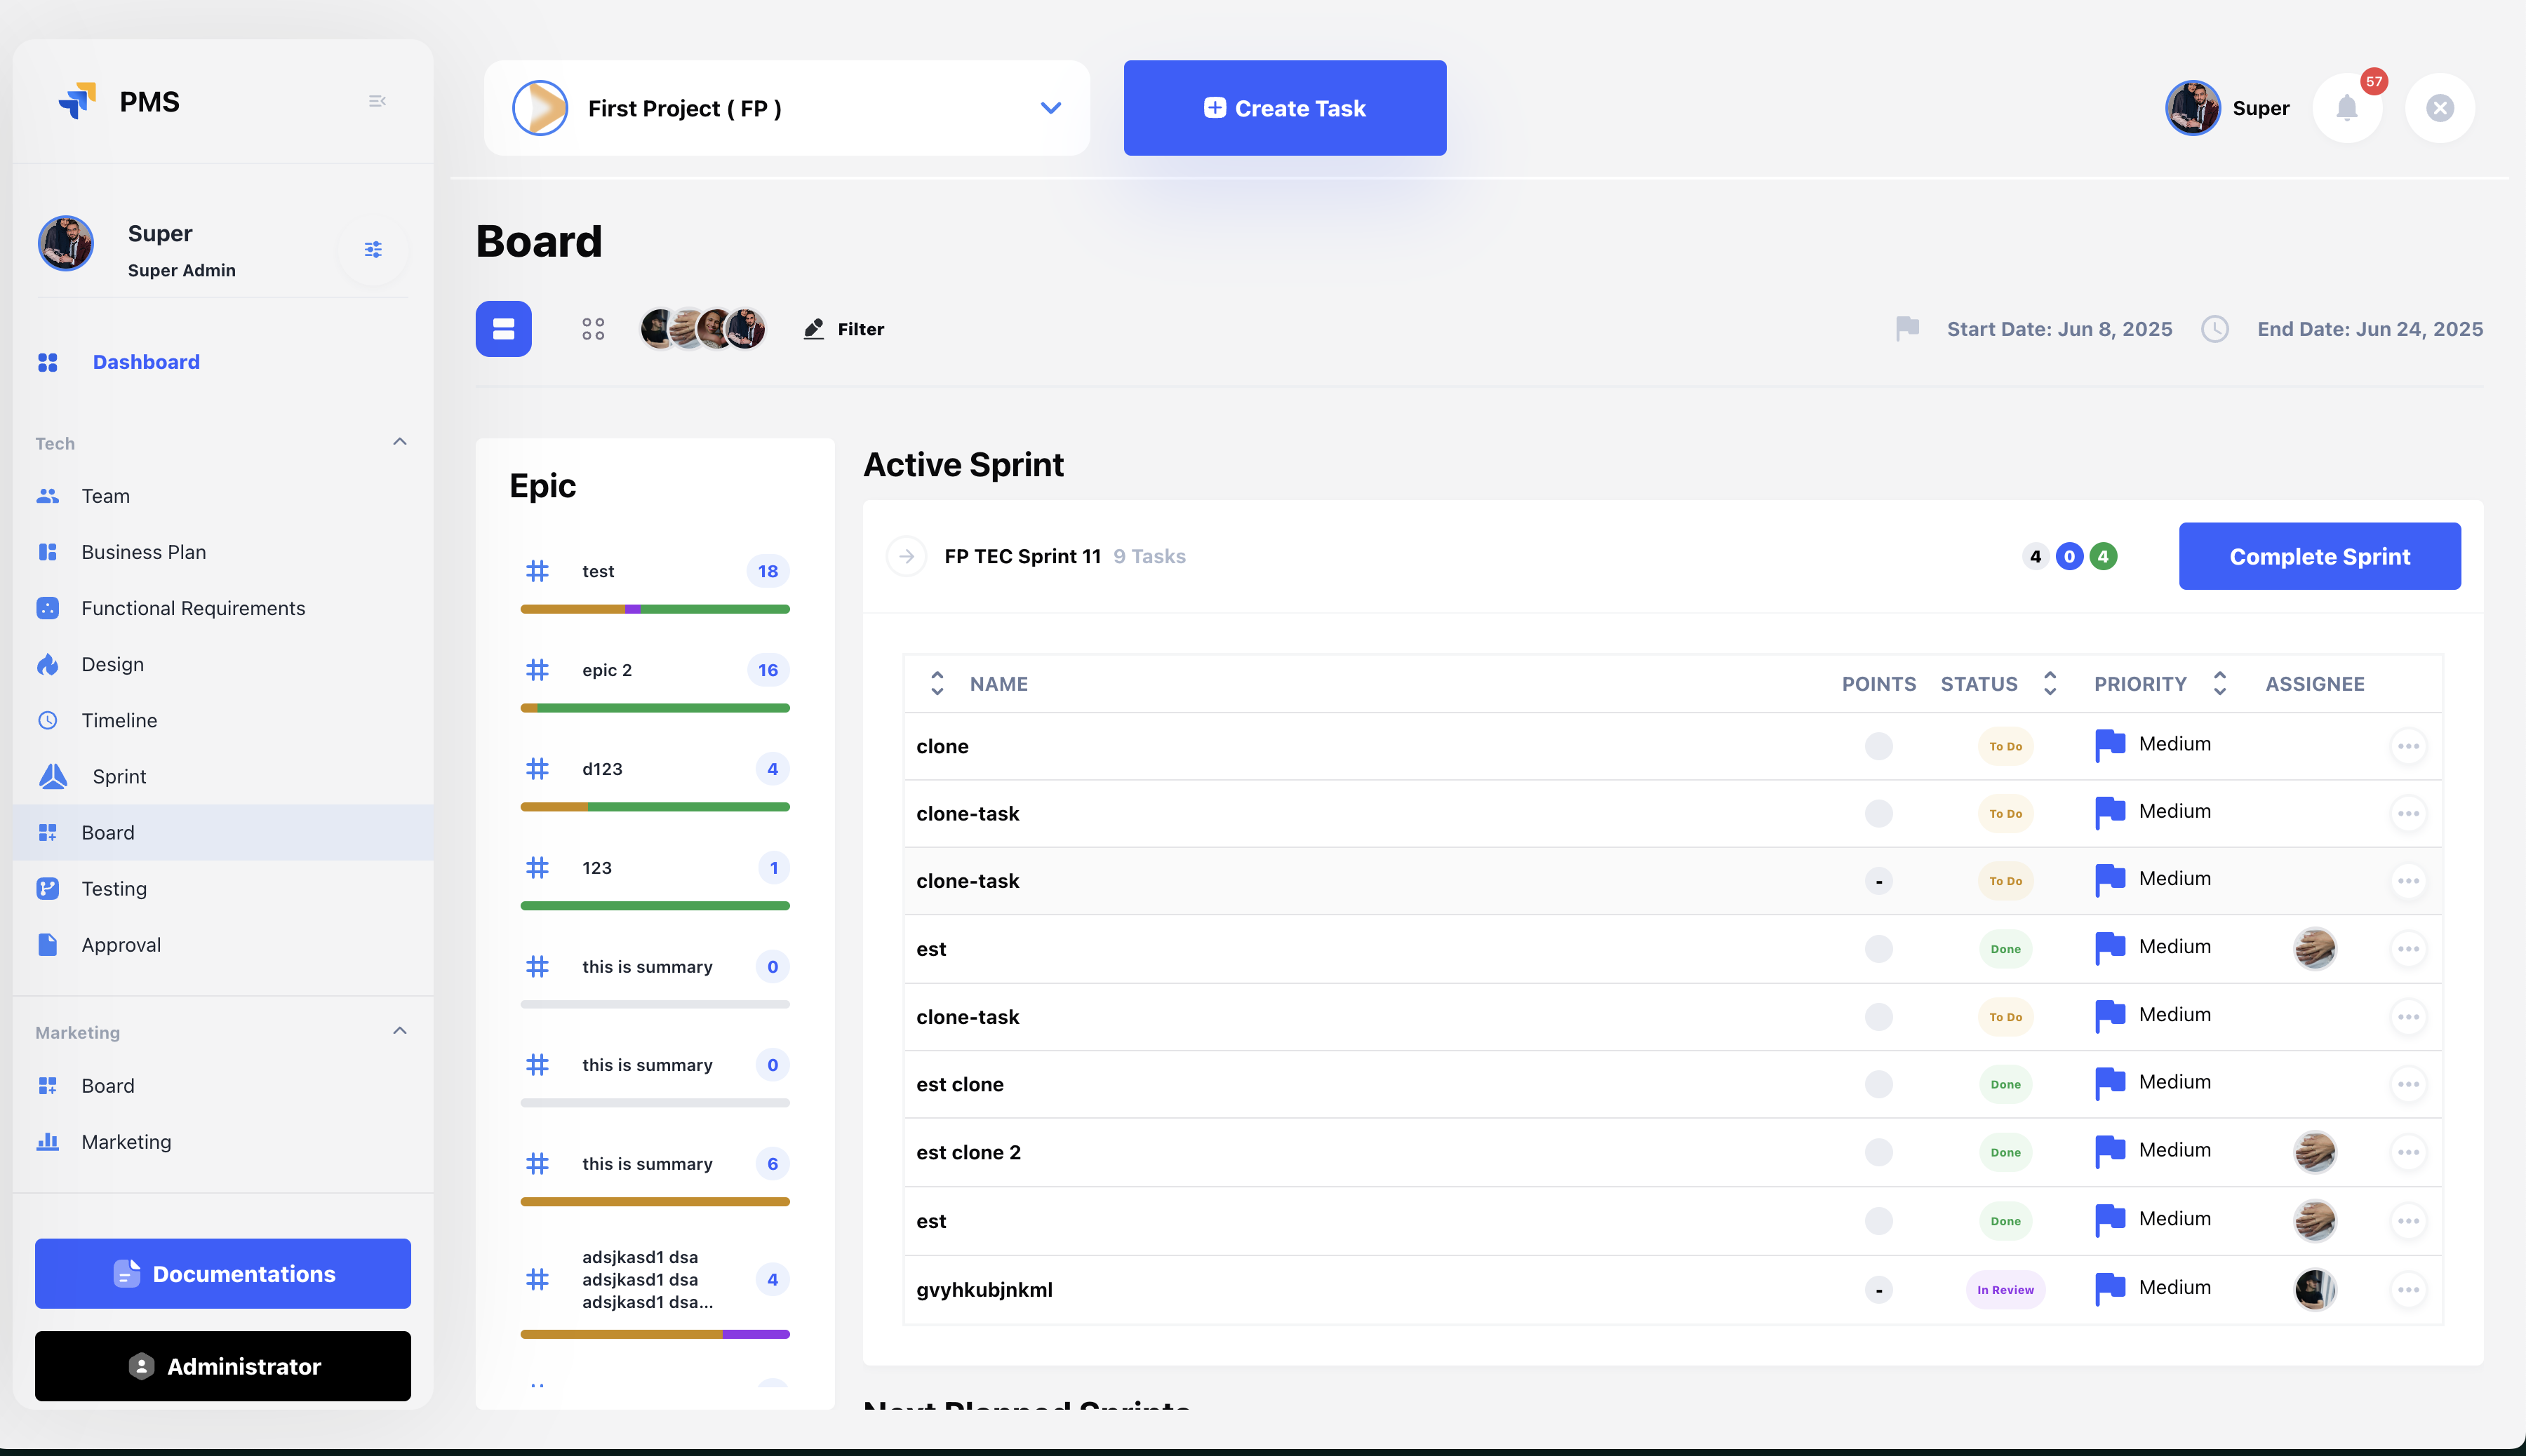Collapse the Marketing section chevron
The image size is (2526, 1456).
pos(400,1031)
